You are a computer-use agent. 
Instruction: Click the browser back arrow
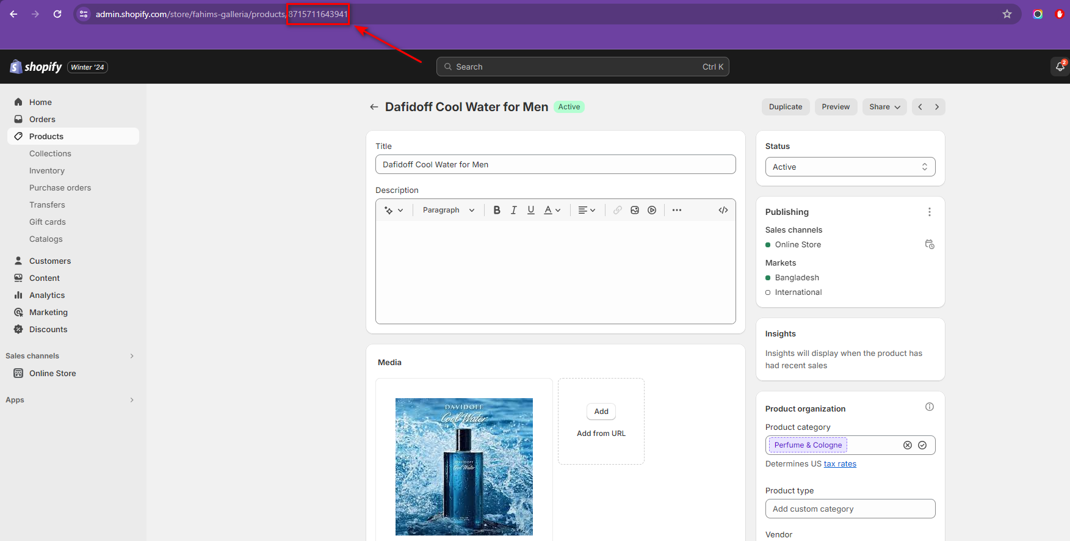(x=13, y=14)
